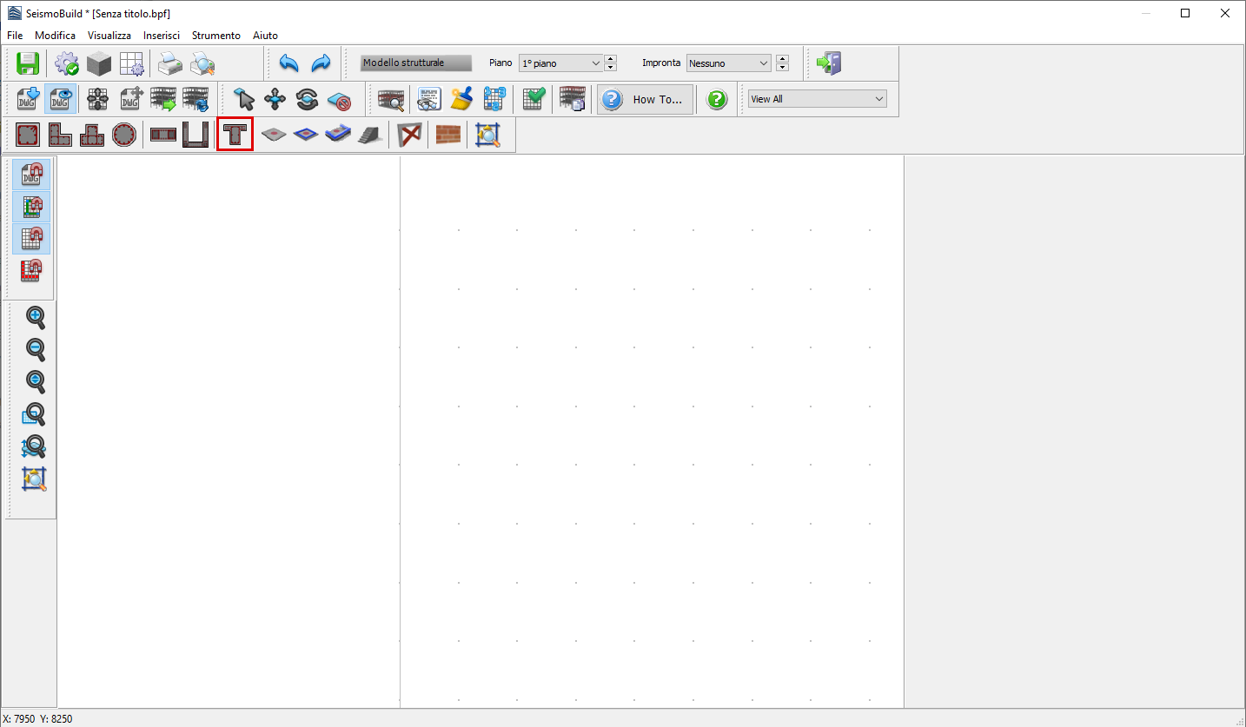1246x727 pixels.
Task: Click the Modello strutturale button
Action: click(416, 63)
